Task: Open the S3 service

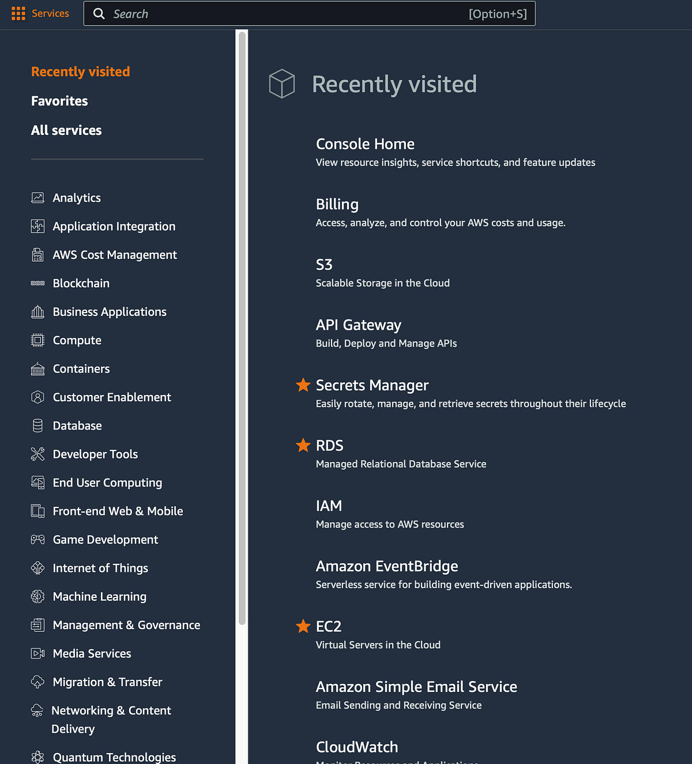Action: click(324, 264)
